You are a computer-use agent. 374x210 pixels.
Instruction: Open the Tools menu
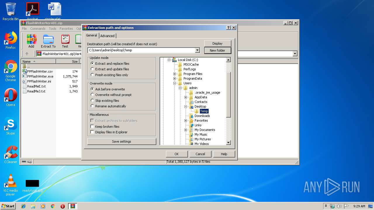(x=53, y=29)
